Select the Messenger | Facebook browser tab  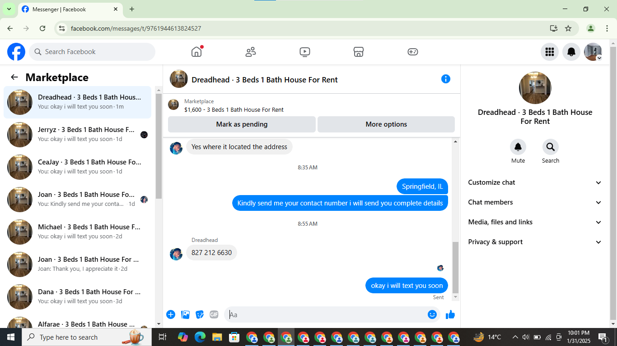coord(70,9)
